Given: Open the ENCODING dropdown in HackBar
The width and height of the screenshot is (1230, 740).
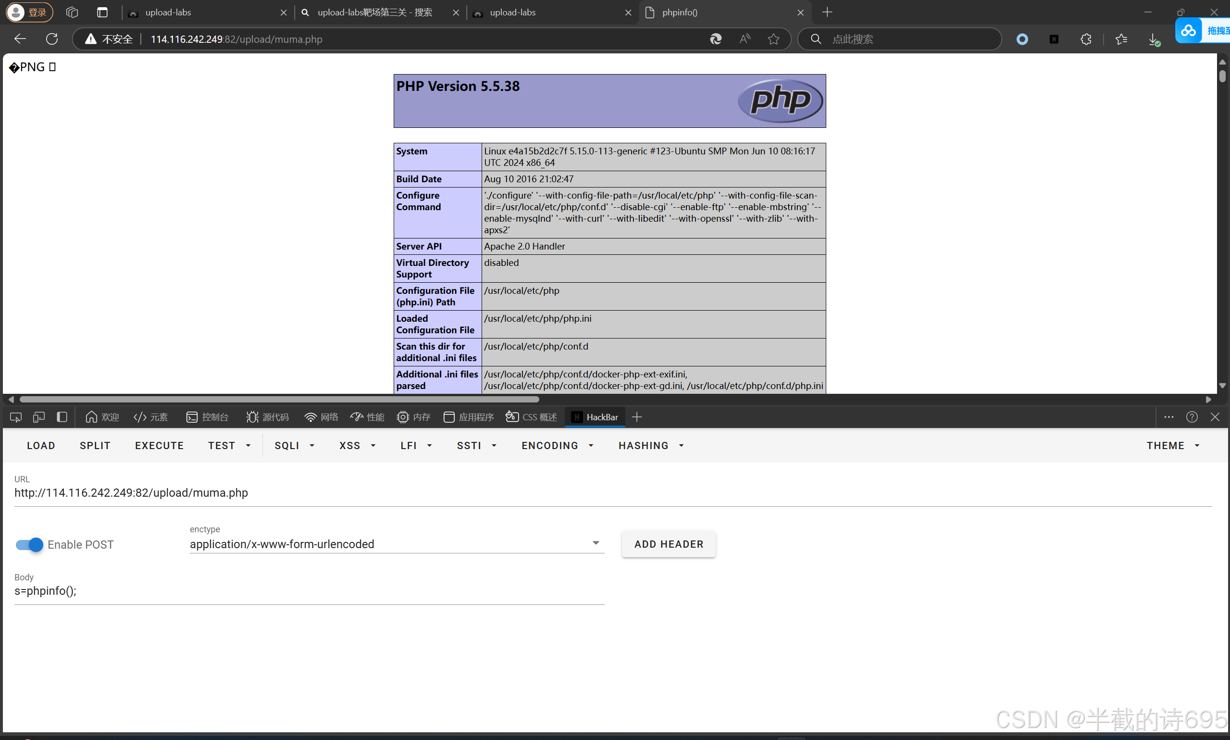Looking at the screenshot, I should click(557, 445).
